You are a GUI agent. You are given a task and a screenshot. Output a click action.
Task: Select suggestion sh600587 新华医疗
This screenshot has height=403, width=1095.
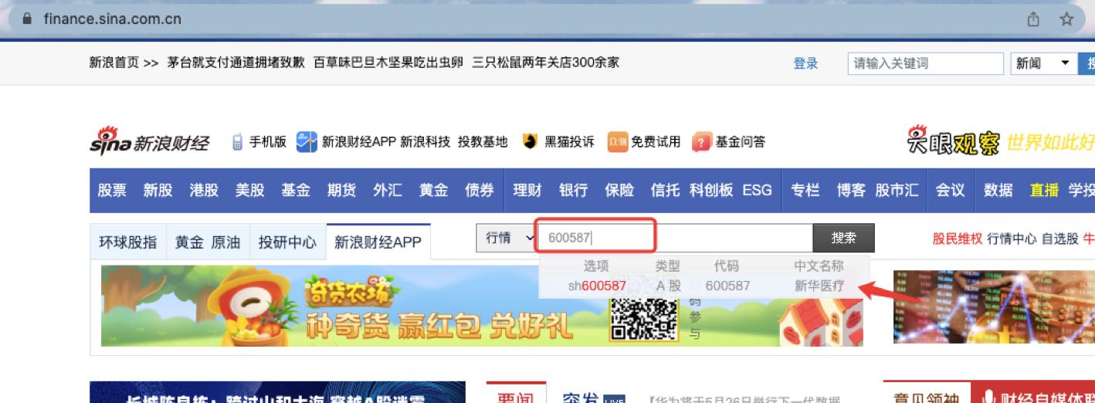click(704, 286)
